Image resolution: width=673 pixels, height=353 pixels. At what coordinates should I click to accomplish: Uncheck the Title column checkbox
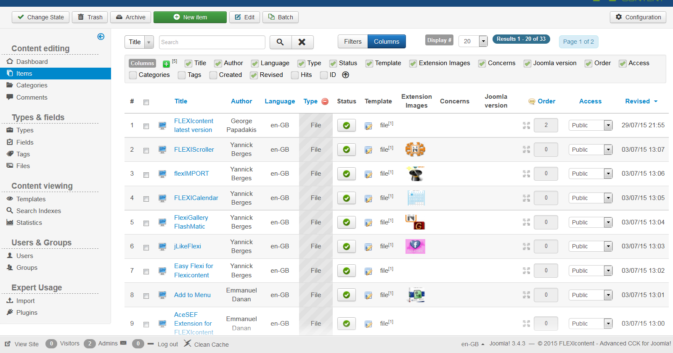click(188, 63)
